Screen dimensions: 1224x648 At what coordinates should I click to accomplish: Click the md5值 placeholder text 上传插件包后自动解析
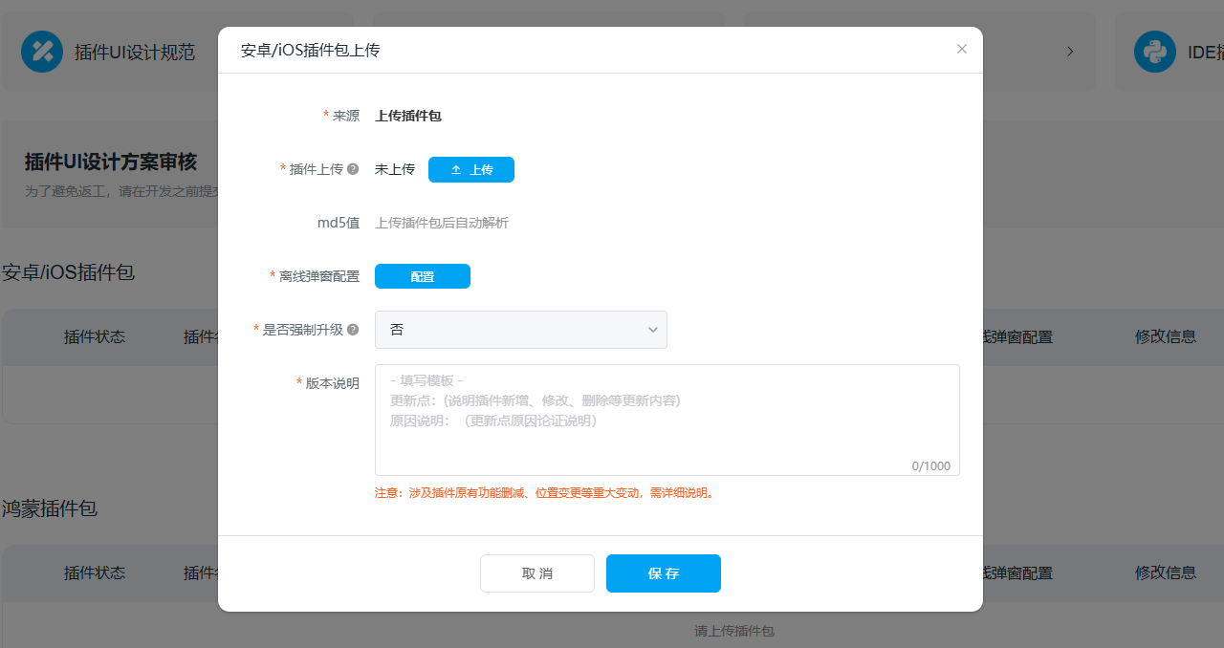point(442,223)
